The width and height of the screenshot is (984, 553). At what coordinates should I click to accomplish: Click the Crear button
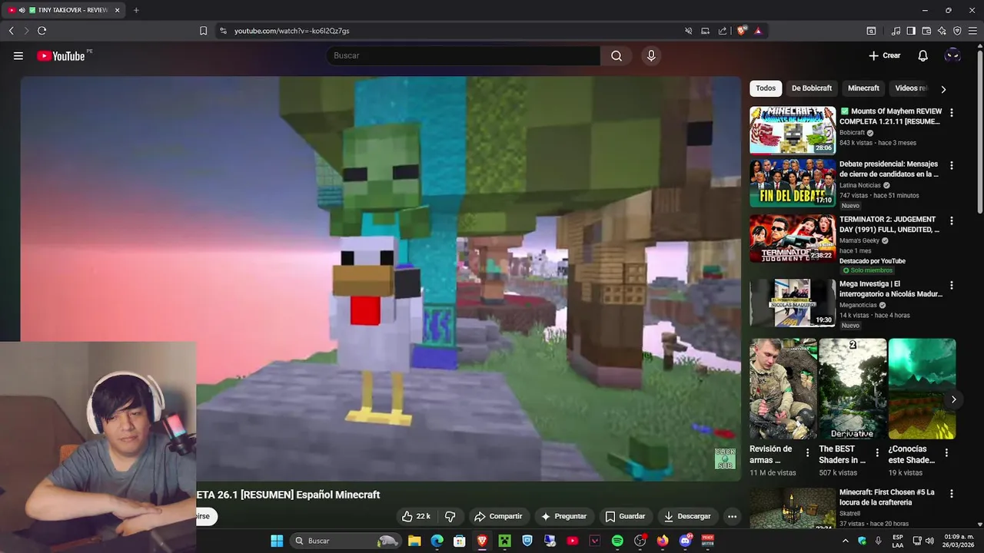click(884, 55)
